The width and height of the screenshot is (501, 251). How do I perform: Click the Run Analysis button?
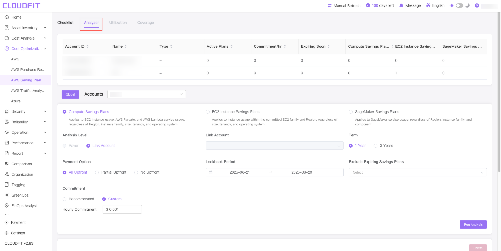473,225
